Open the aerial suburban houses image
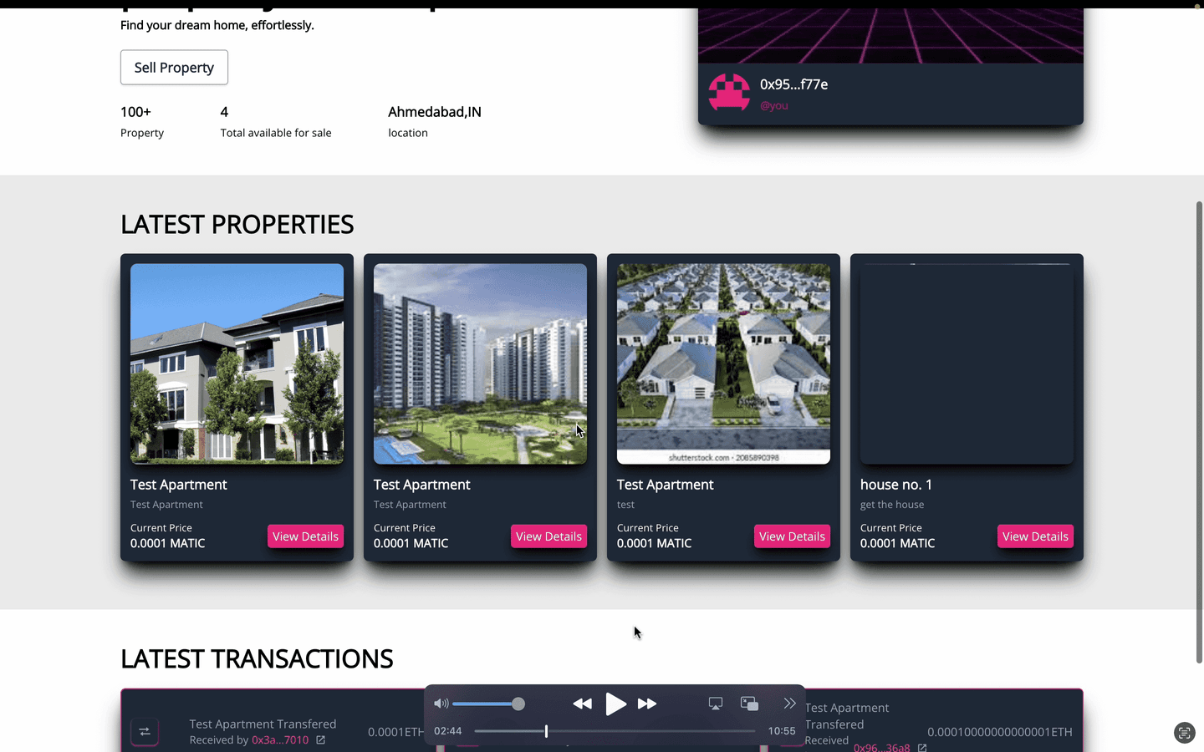This screenshot has height=752, width=1204. [x=723, y=363]
